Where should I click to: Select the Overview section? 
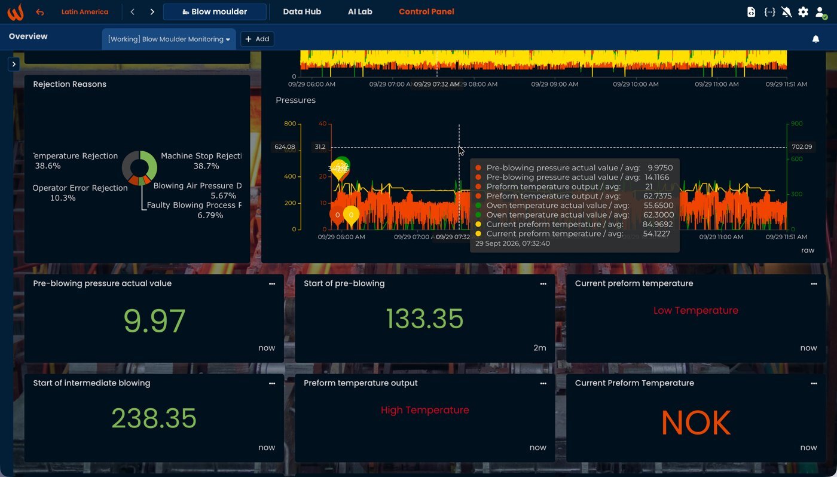pos(28,36)
